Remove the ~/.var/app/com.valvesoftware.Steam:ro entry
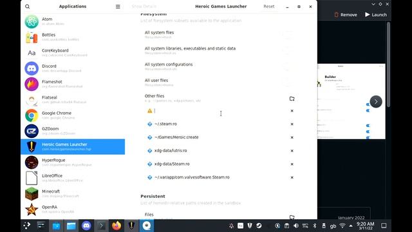This screenshot has height=232, width=412. coord(292,178)
